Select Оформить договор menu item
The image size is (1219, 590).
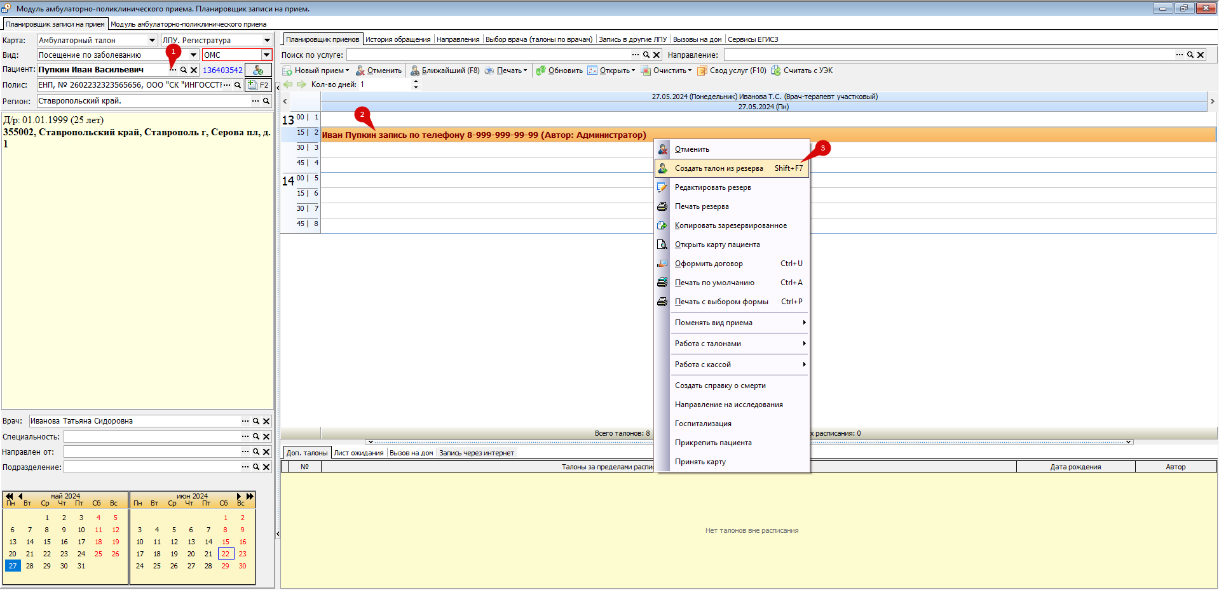pos(732,264)
